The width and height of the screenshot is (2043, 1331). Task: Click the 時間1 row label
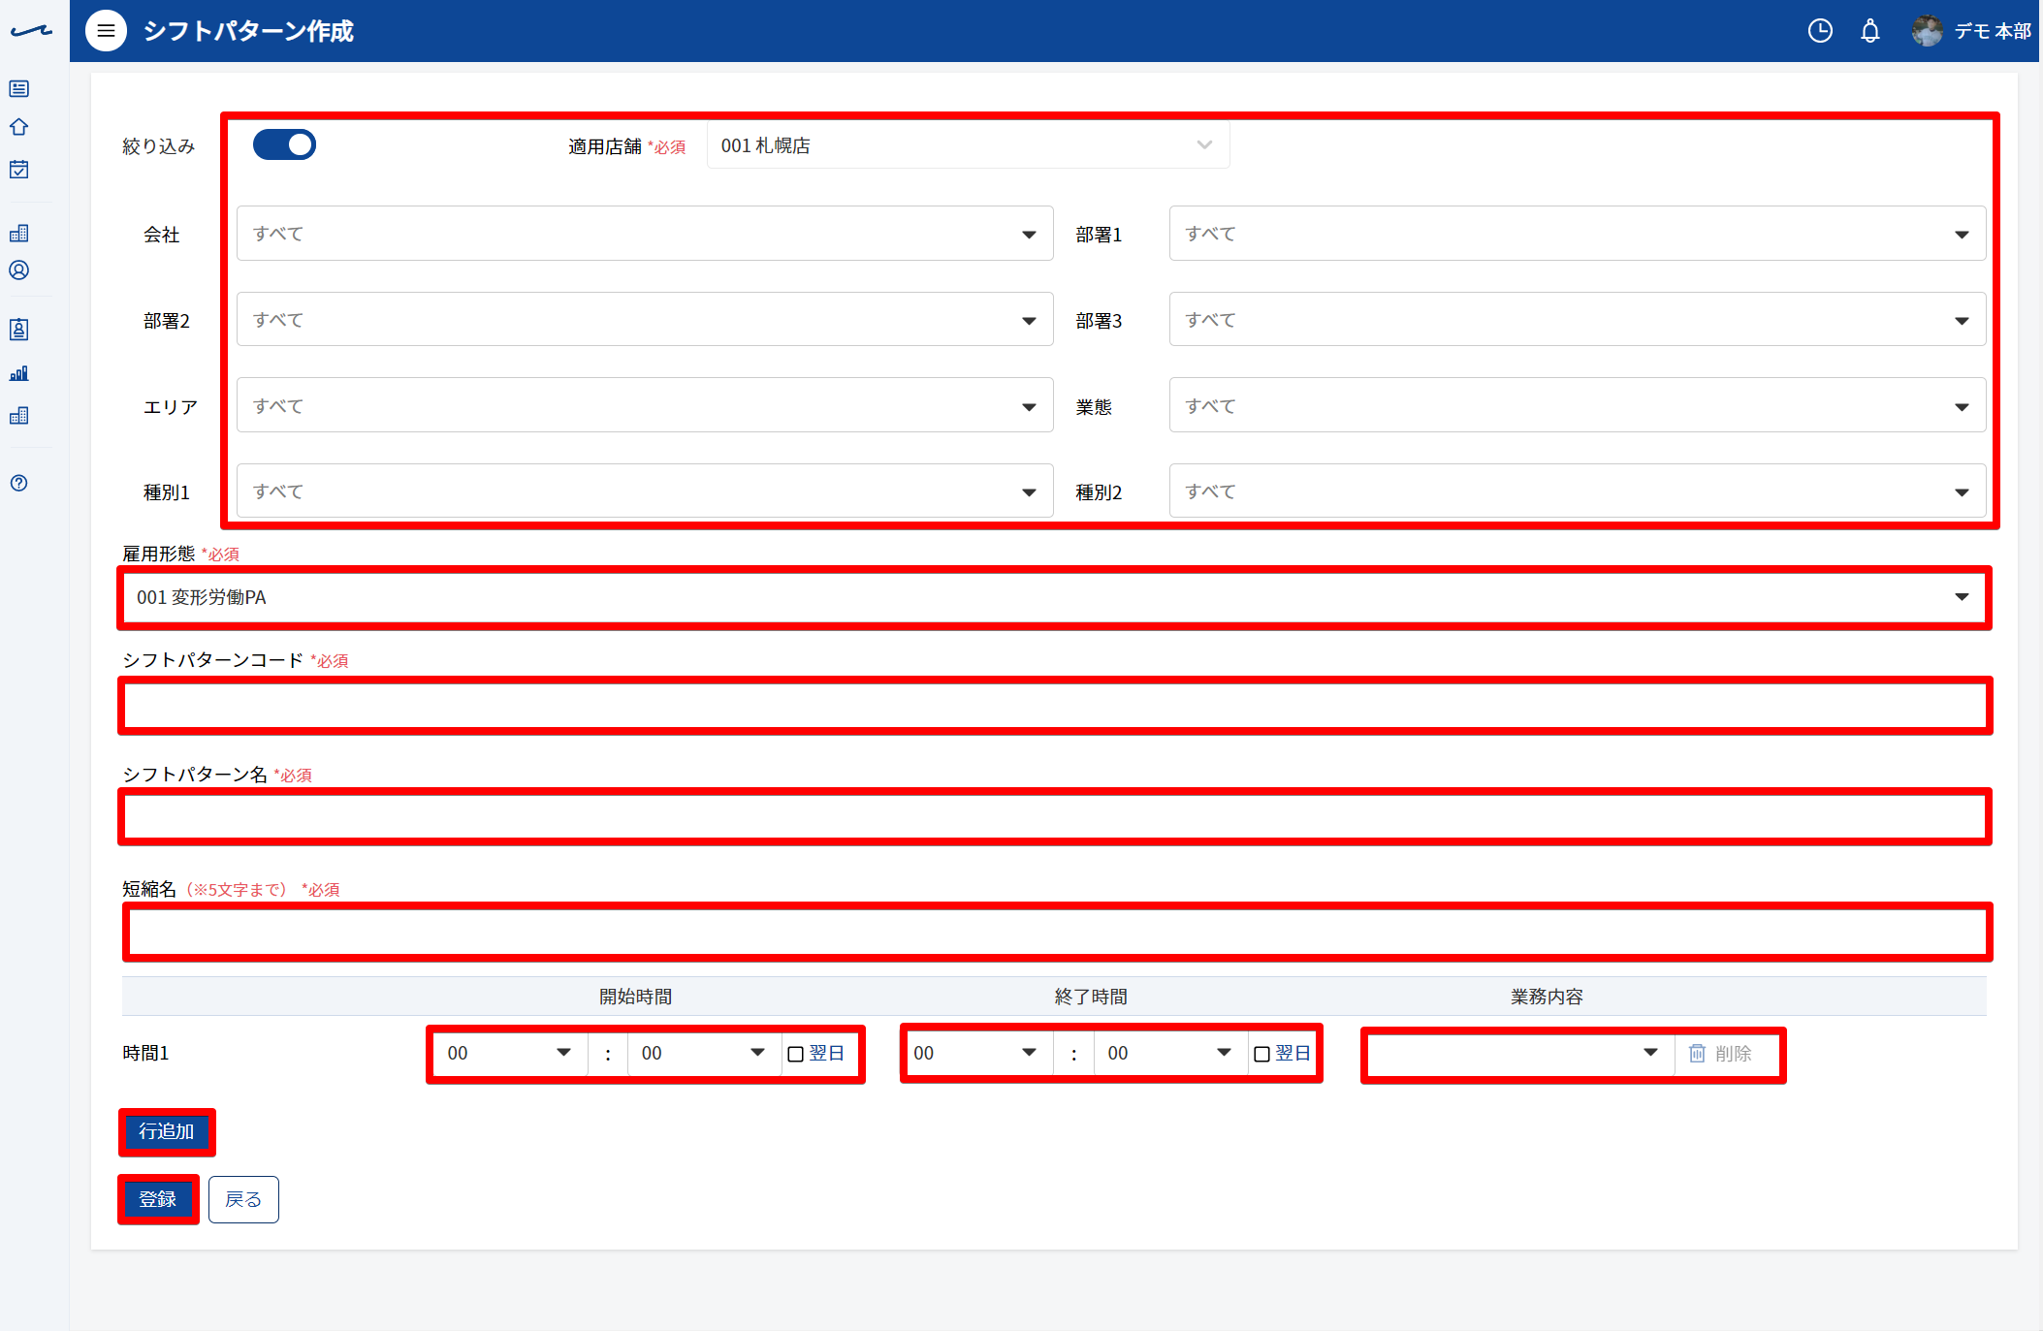[146, 1053]
